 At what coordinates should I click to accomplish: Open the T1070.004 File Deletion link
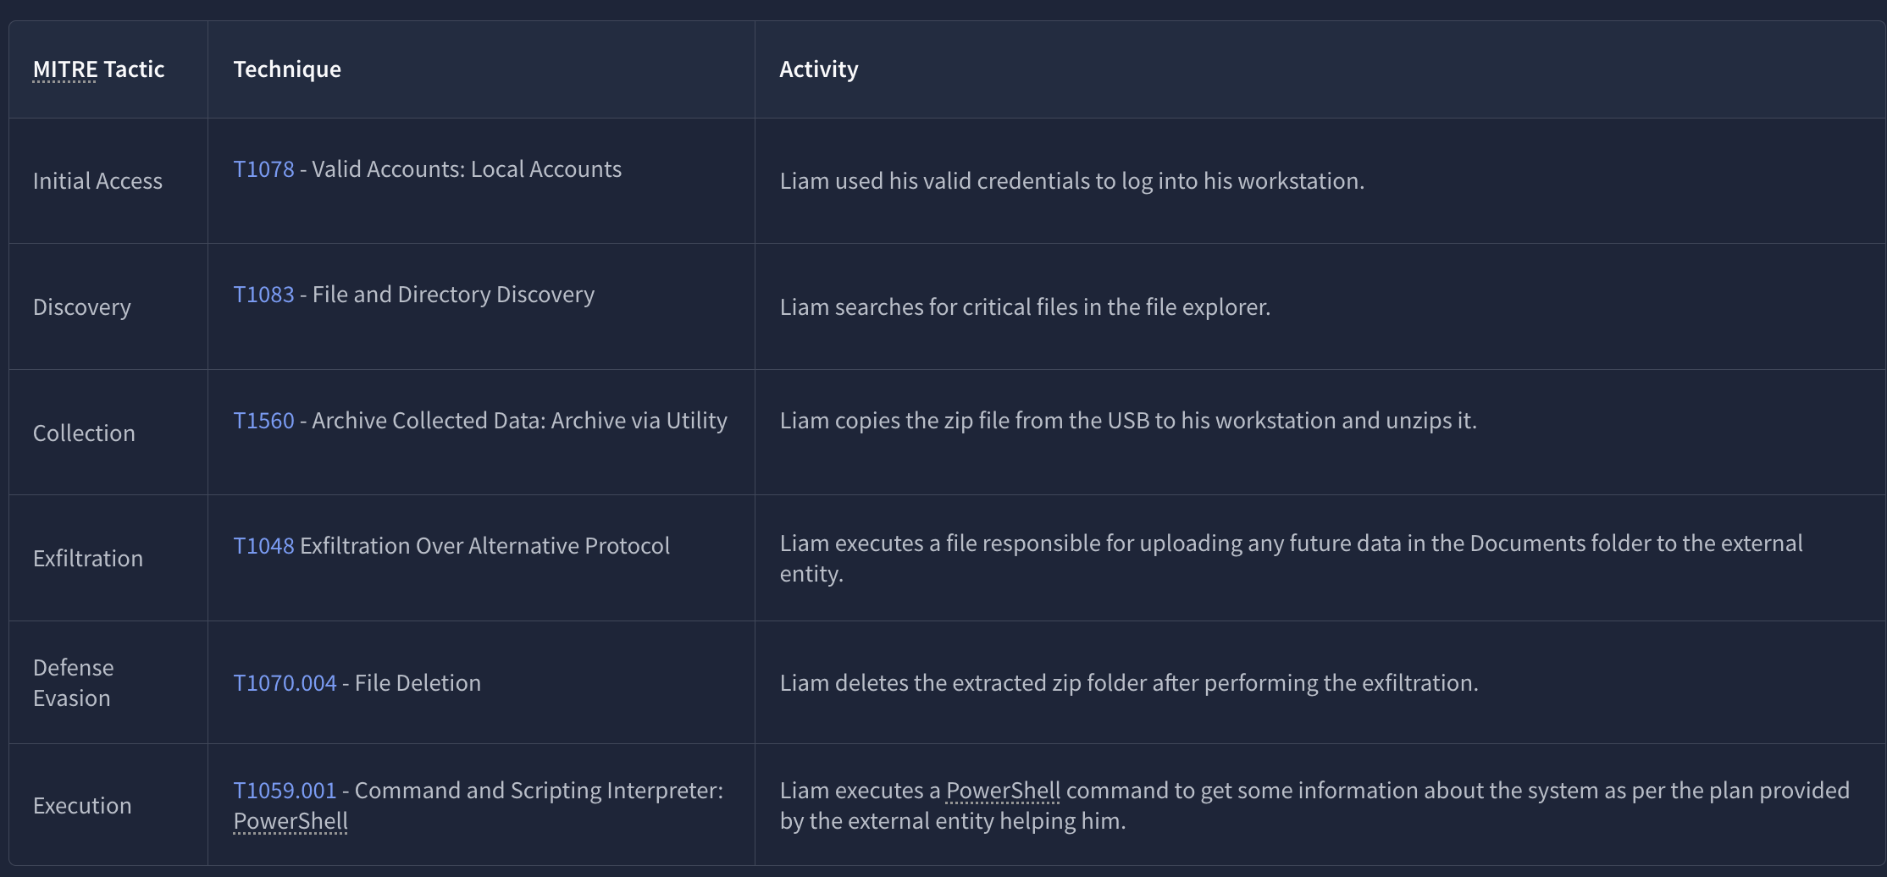pyautogui.click(x=285, y=683)
